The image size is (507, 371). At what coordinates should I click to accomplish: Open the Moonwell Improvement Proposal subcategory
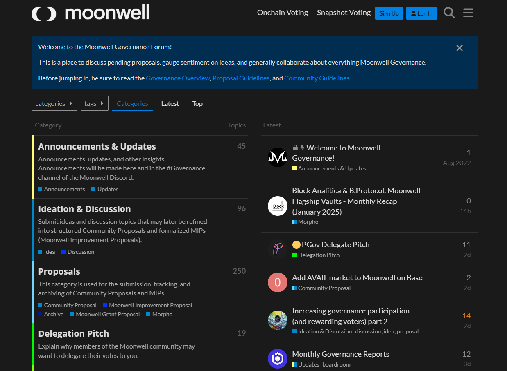coord(147,305)
